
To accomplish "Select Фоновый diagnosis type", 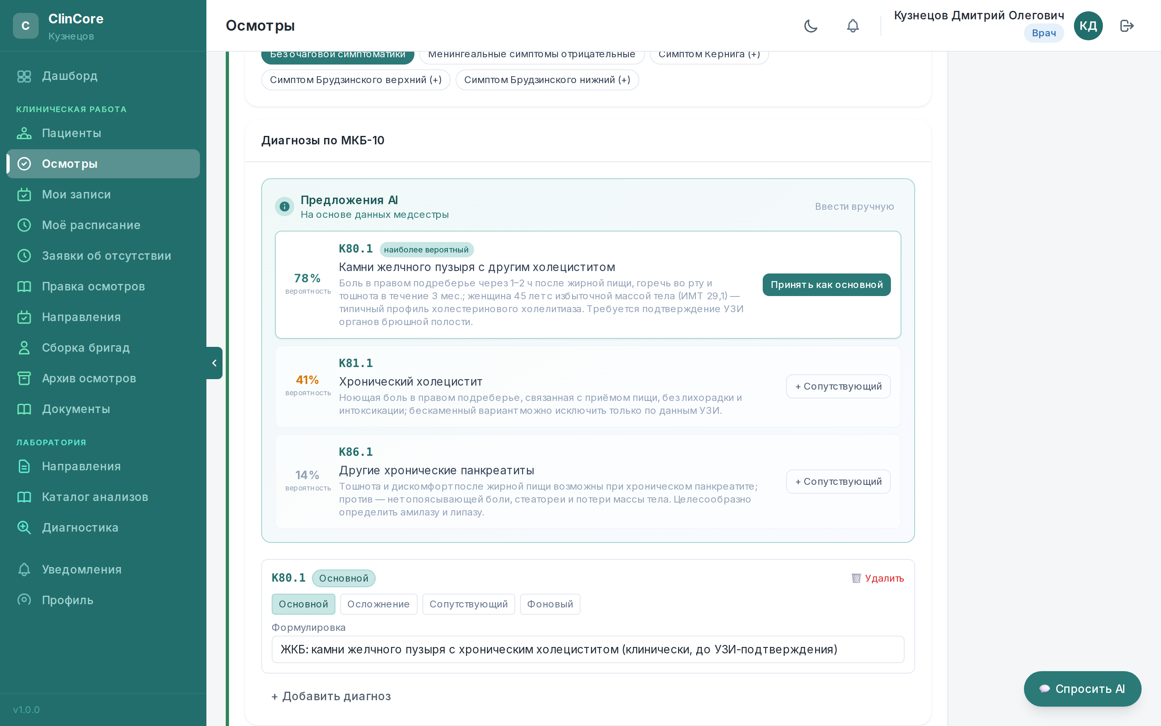I will click(550, 604).
